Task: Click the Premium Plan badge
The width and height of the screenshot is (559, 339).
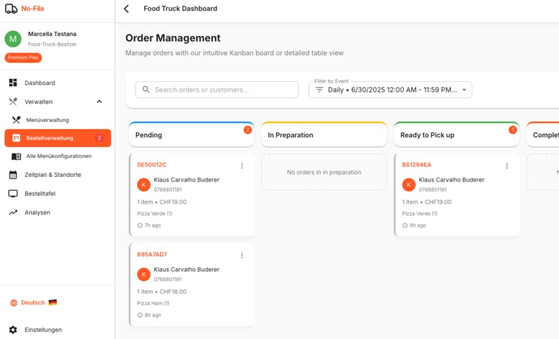Action: 23,58
